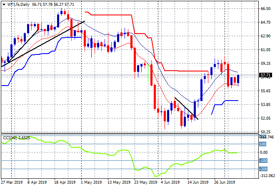Click the 4 Jun 2019 date label
The image size is (275, 187).
coord(170,182)
